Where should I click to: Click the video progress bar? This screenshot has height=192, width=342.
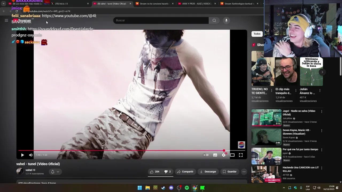131,151
